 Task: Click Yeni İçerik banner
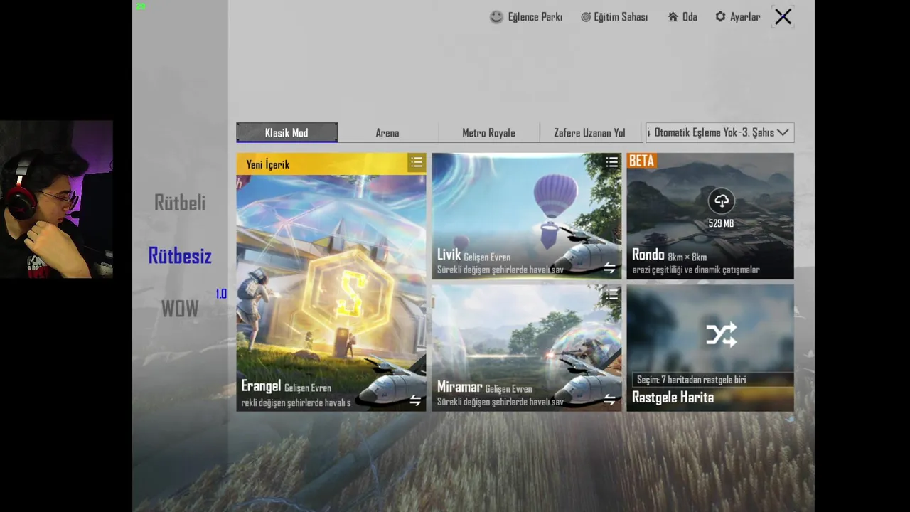331,164
